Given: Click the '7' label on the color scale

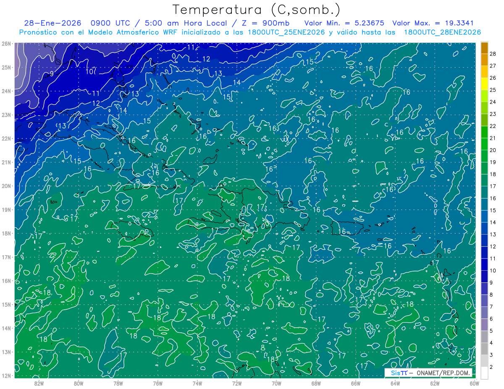Looking at the screenshot, I should [x=491, y=307].
